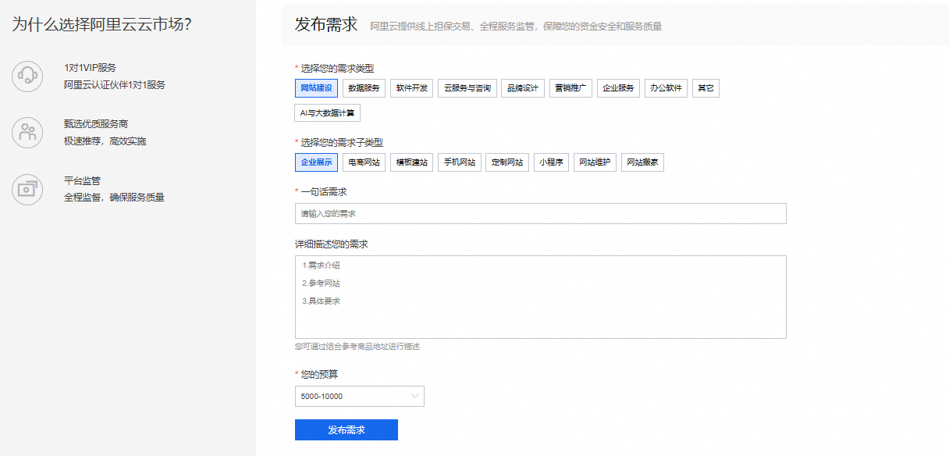Pick the 小程序 subtype
This screenshot has width=949, height=456.
click(x=551, y=162)
